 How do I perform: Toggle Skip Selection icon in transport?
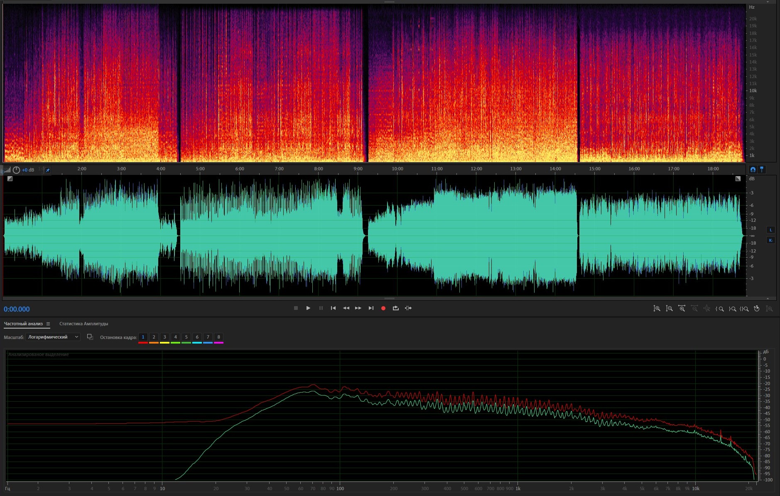point(408,308)
